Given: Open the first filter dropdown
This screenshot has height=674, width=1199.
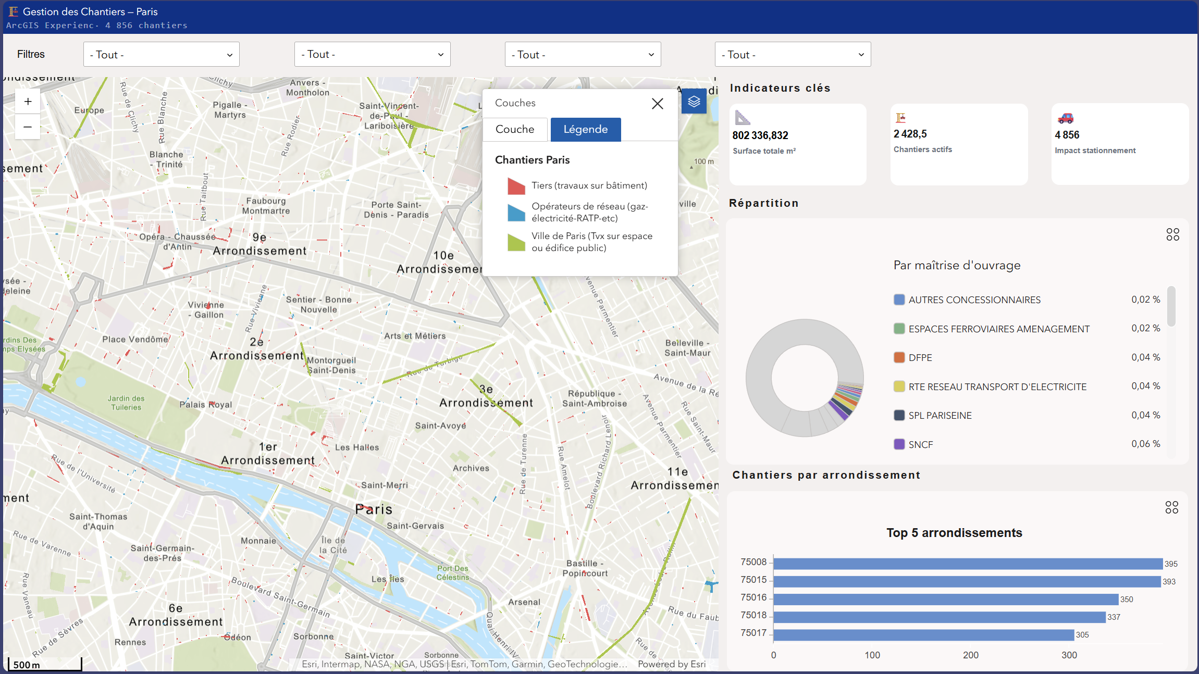Looking at the screenshot, I should click(x=161, y=54).
